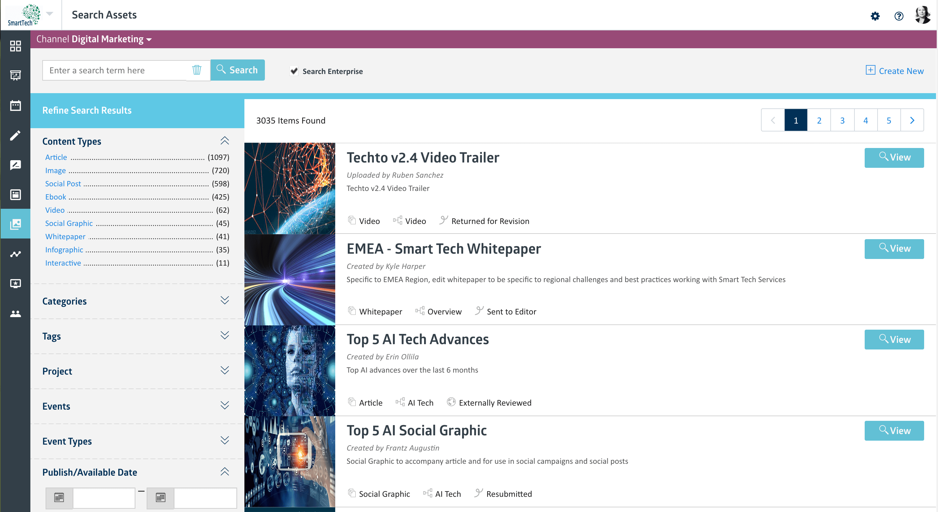Clear search term with trash icon
Image resolution: width=938 pixels, height=512 pixels.
pos(197,70)
